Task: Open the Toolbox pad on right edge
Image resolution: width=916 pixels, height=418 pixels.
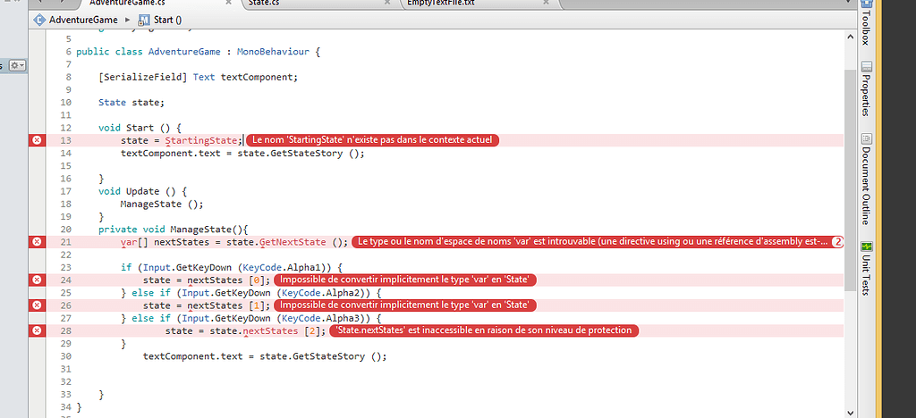Action: tap(866, 22)
